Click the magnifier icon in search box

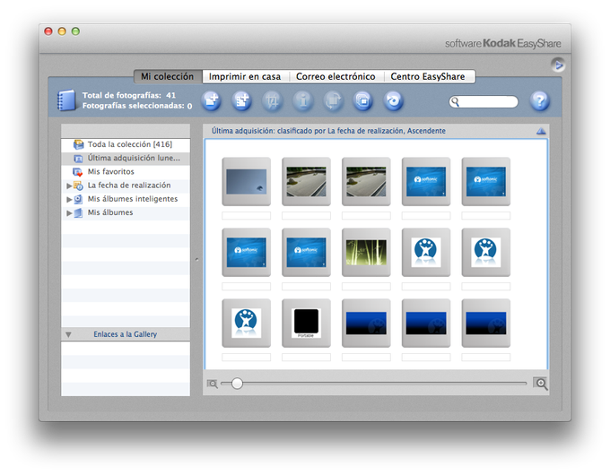pyautogui.click(x=455, y=102)
